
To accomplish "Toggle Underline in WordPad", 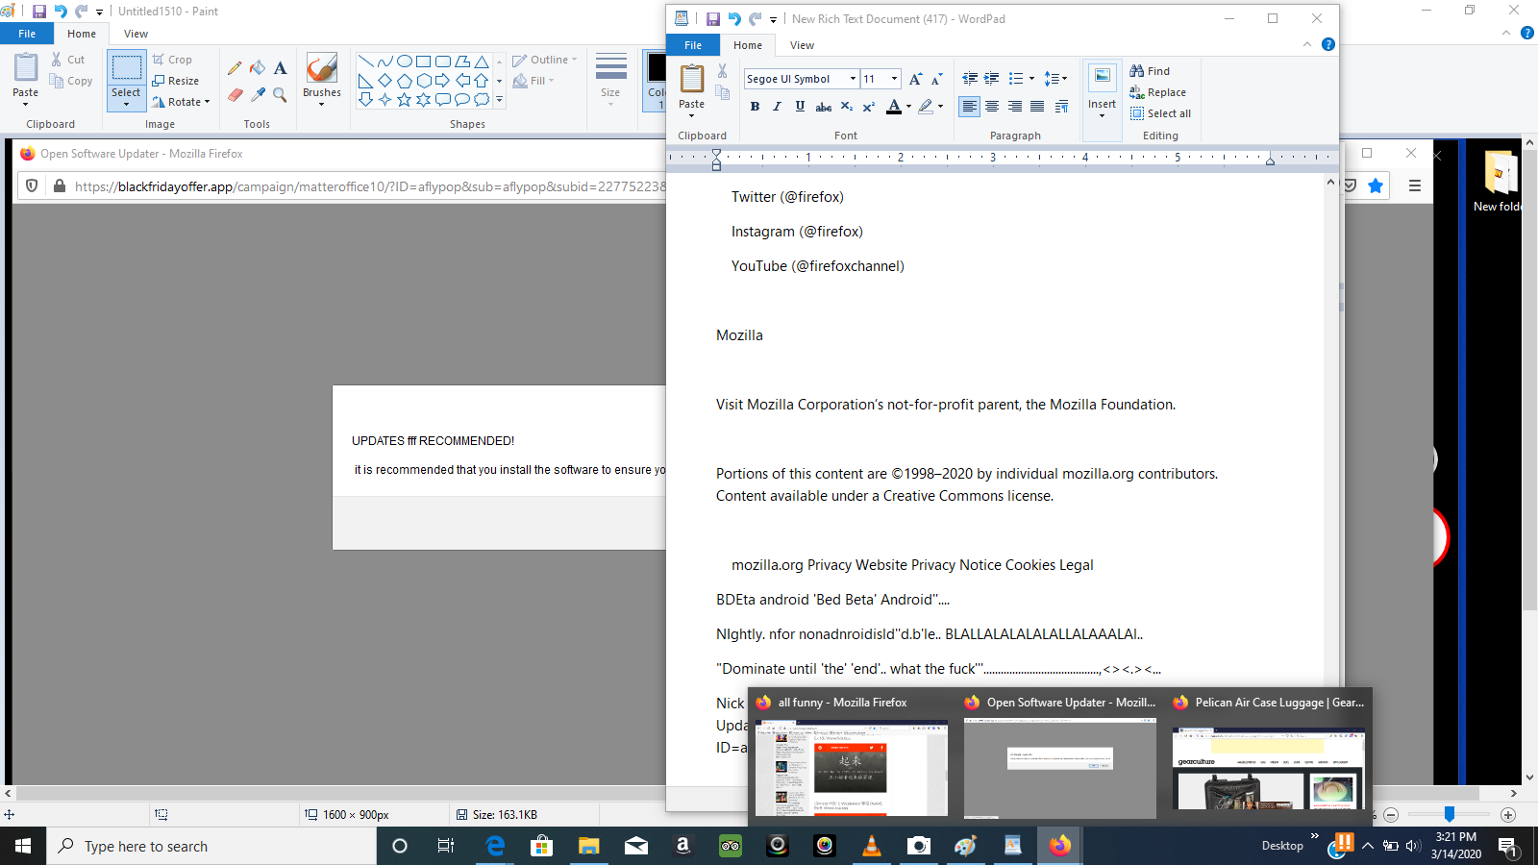I will pyautogui.click(x=800, y=107).
